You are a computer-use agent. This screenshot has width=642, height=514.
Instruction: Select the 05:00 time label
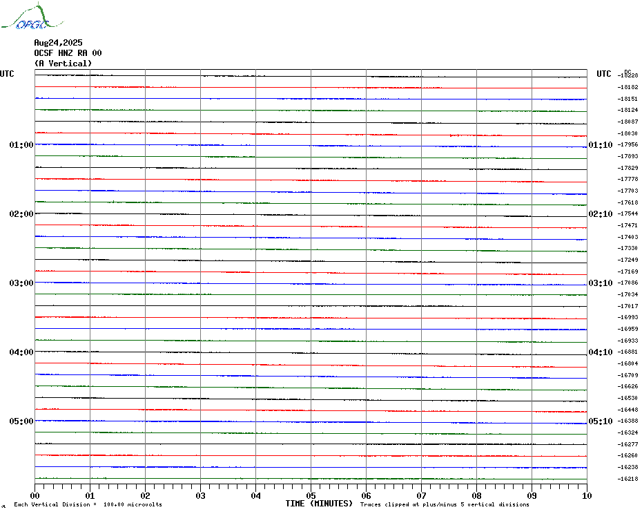tap(21, 421)
